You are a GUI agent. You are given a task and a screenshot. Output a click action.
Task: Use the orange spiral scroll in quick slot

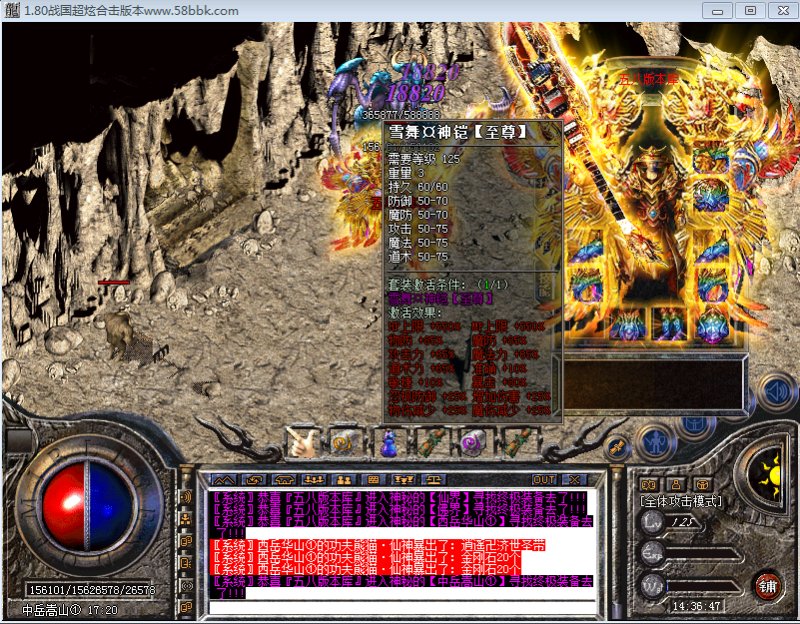345,442
